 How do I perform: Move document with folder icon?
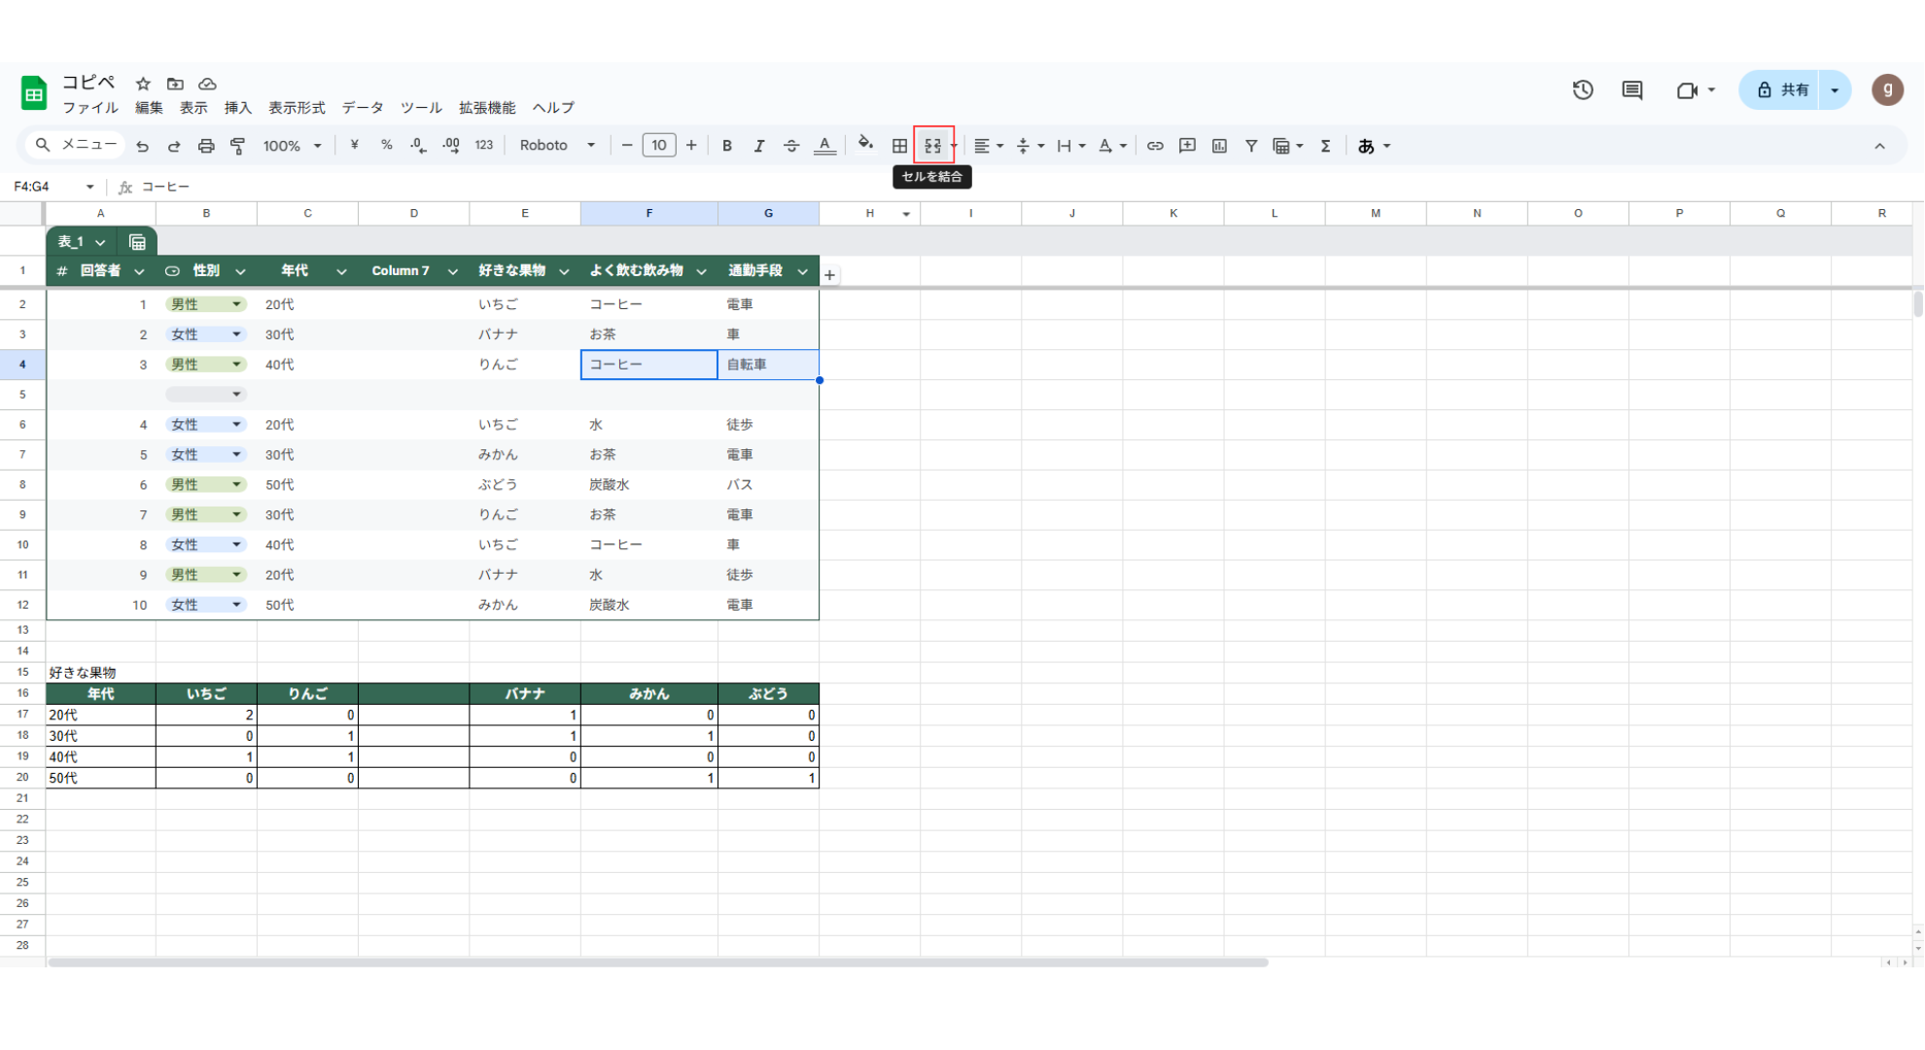coord(175,84)
